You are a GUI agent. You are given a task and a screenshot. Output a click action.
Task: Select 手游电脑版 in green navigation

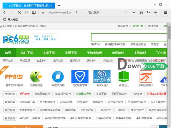[94, 53]
